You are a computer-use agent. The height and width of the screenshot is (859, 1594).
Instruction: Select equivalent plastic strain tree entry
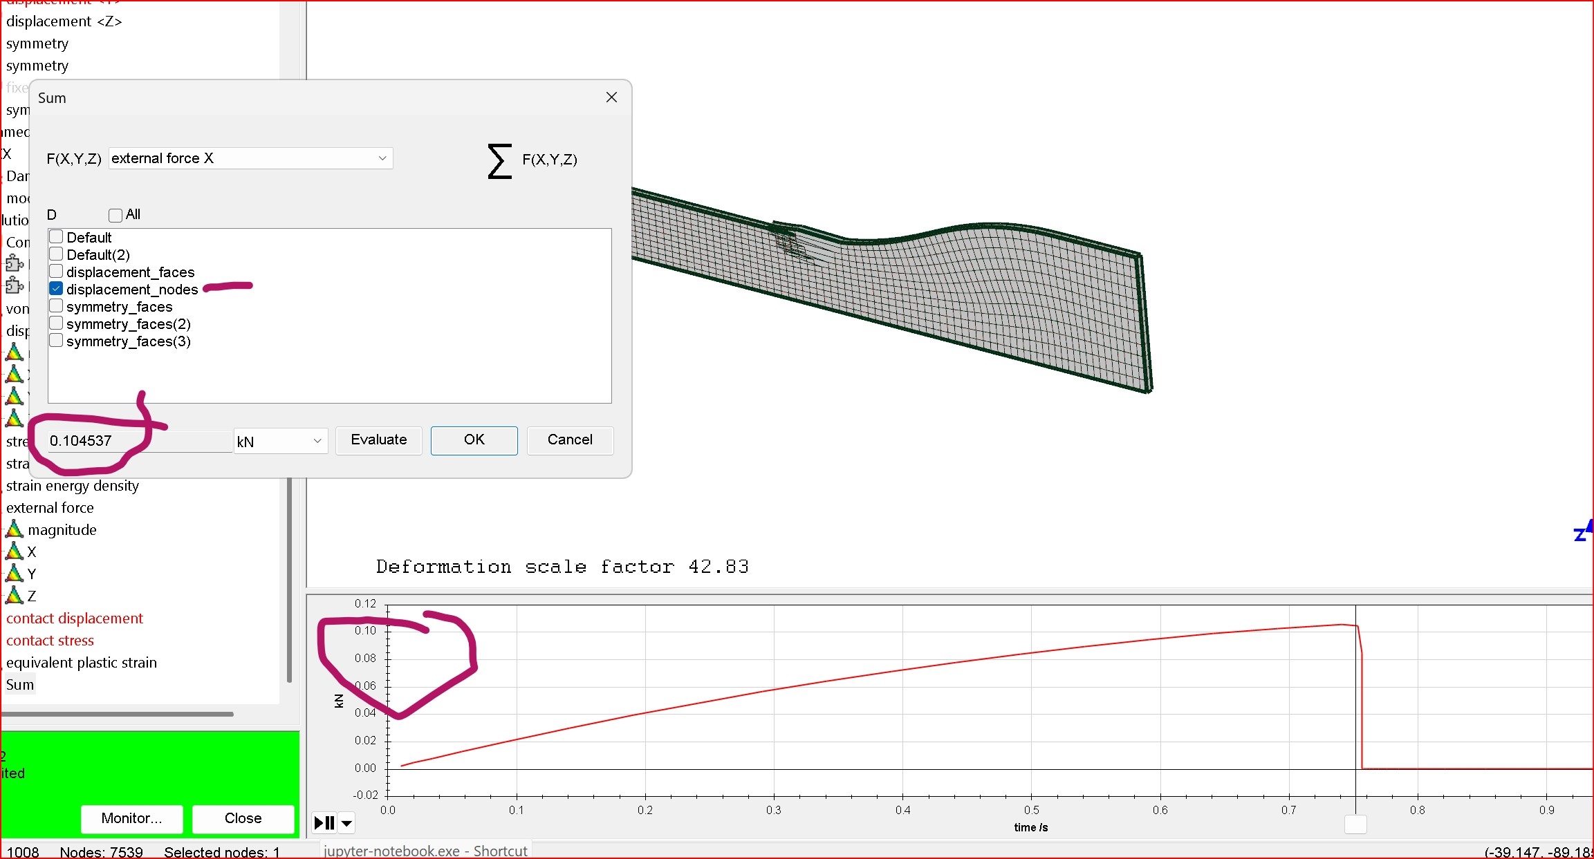tap(82, 663)
